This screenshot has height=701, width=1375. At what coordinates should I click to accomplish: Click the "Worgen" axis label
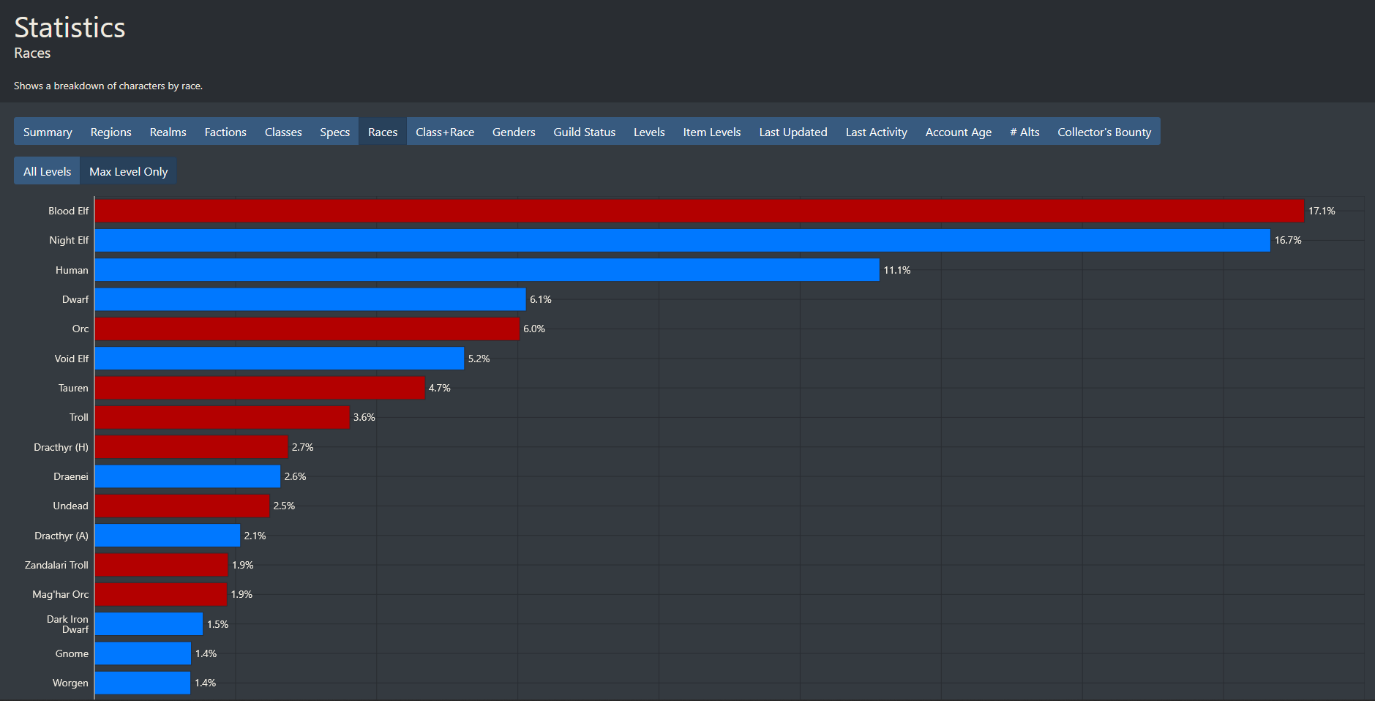(70, 683)
